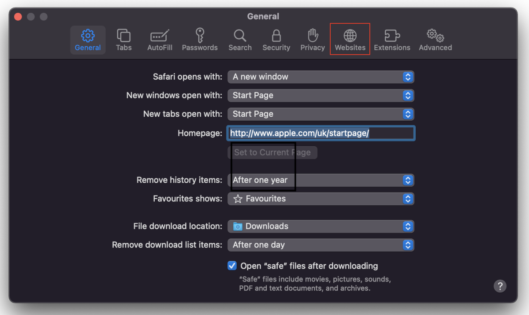Expand New windows open with dropdown
The width and height of the screenshot is (529, 315).
(320, 95)
